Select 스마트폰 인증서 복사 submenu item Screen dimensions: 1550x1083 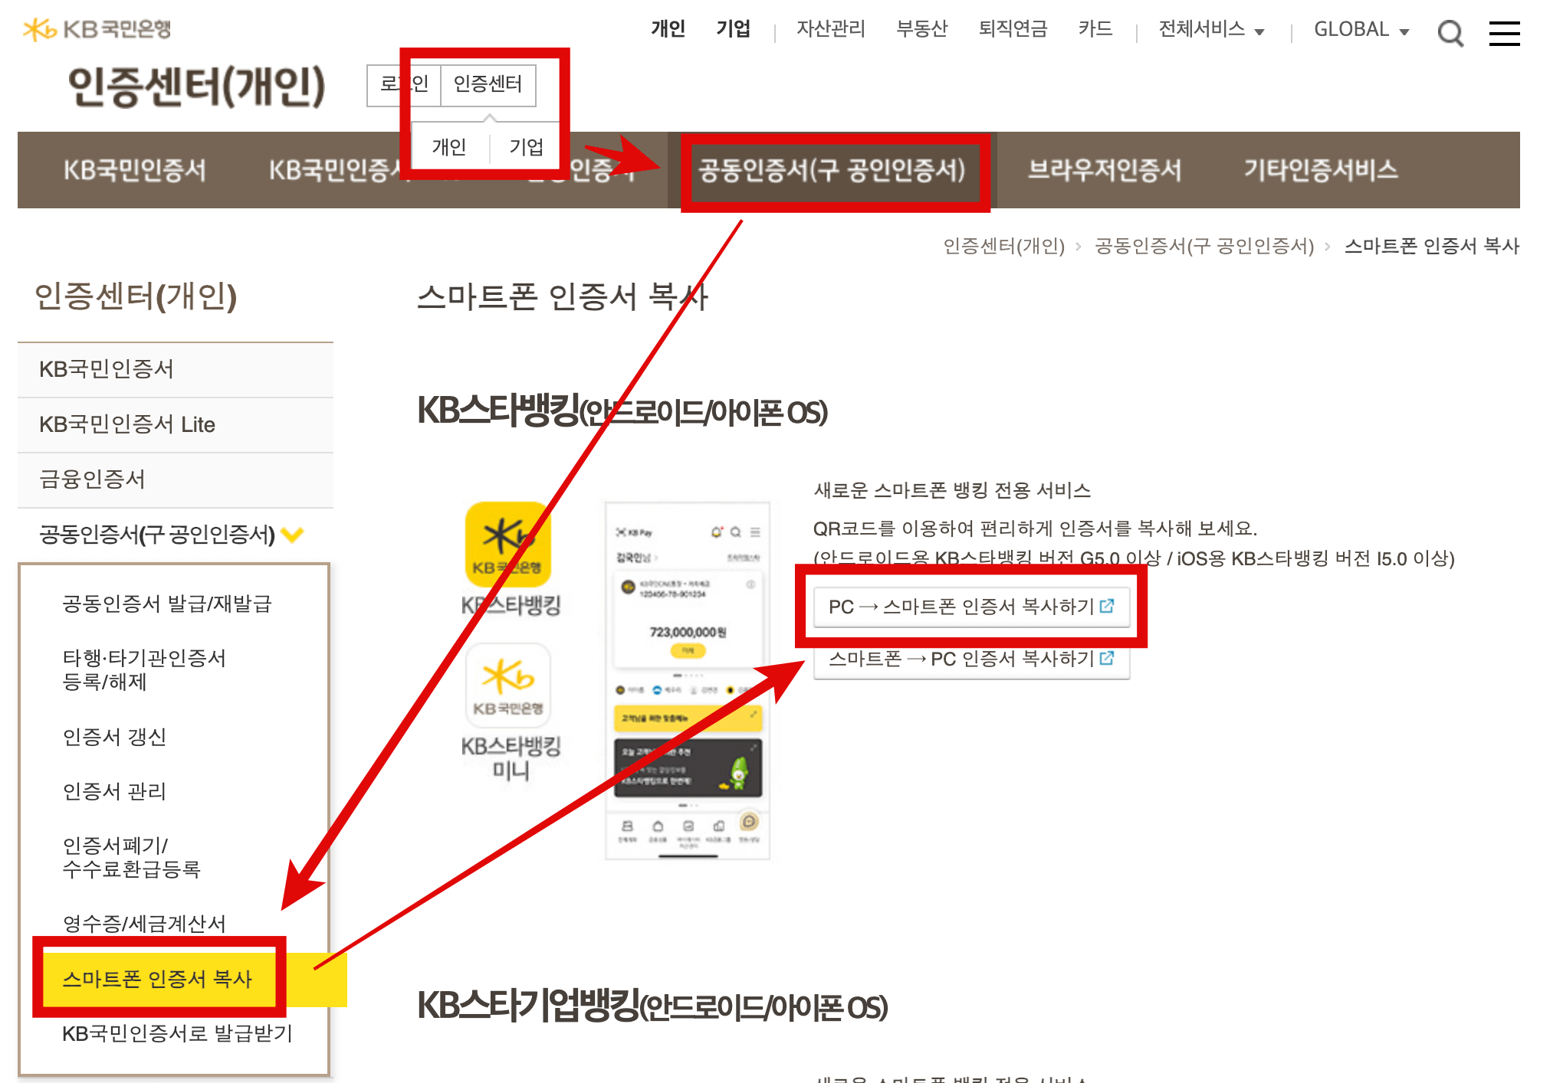[158, 979]
